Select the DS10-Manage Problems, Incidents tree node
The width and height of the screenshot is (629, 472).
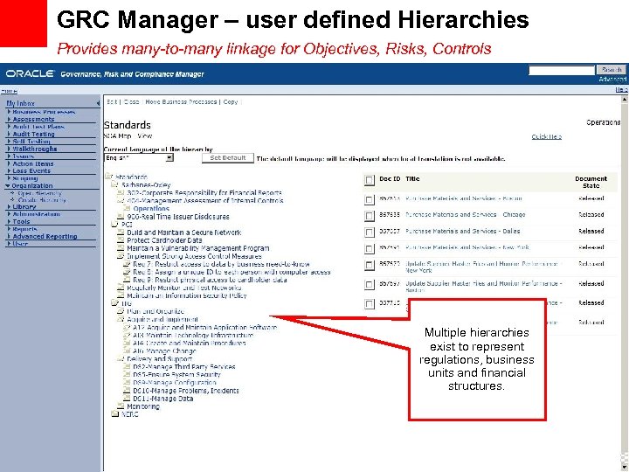[186, 391]
